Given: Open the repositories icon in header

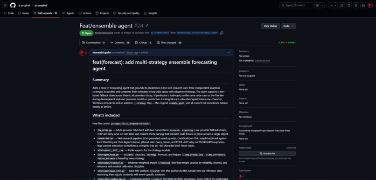Looking at the screenshot, I should [356, 5].
